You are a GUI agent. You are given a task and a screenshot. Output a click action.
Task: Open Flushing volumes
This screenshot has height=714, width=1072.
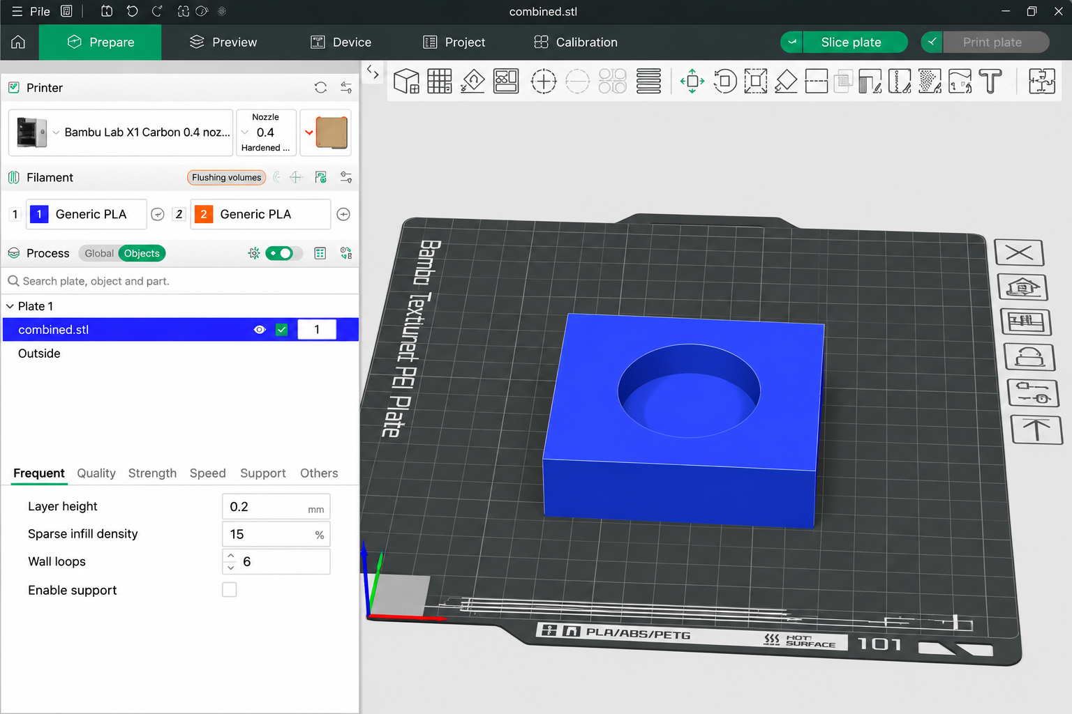coord(227,177)
